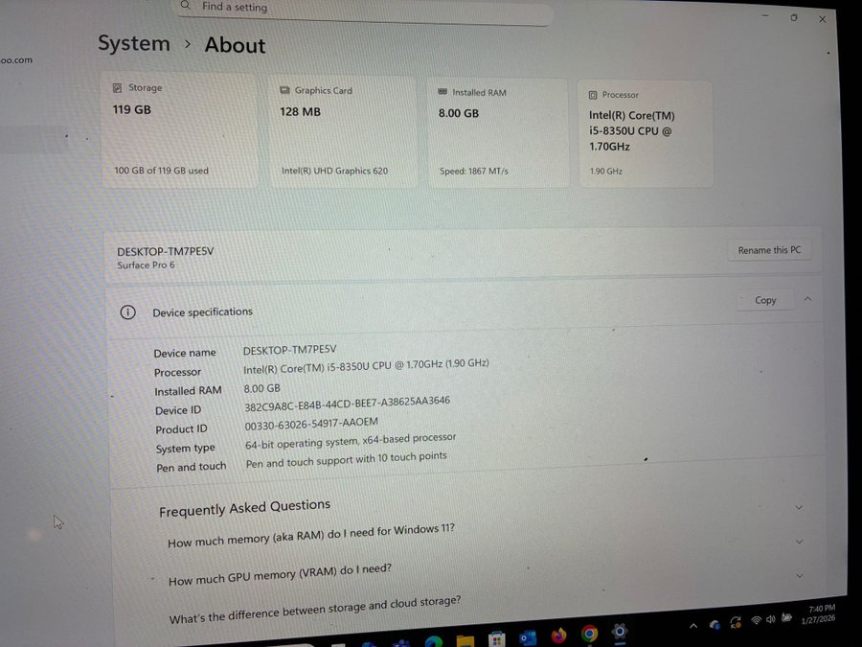Go back to System in breadcrumb

pyautogui.click(x=133, y=44)
